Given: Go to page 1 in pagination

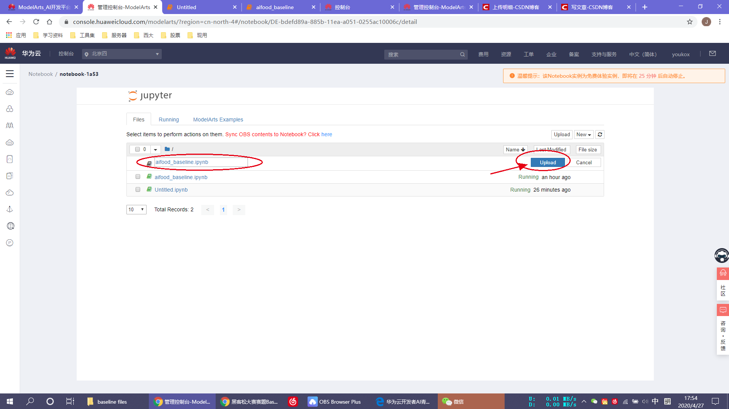Looking at the screenshot, I should 223,209.
